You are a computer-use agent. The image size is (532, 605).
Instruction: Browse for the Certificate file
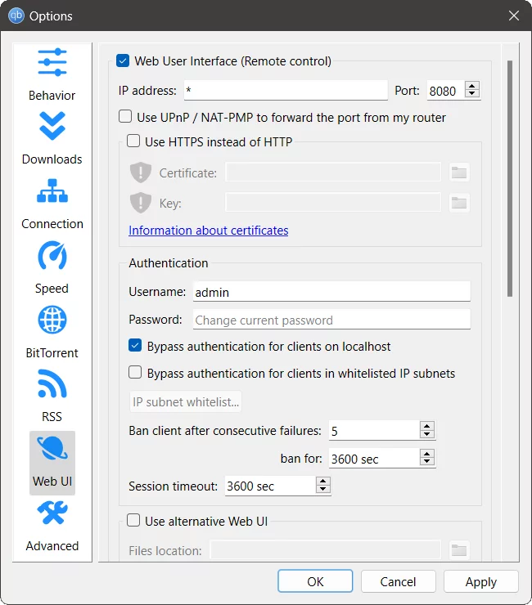[459, 173]
